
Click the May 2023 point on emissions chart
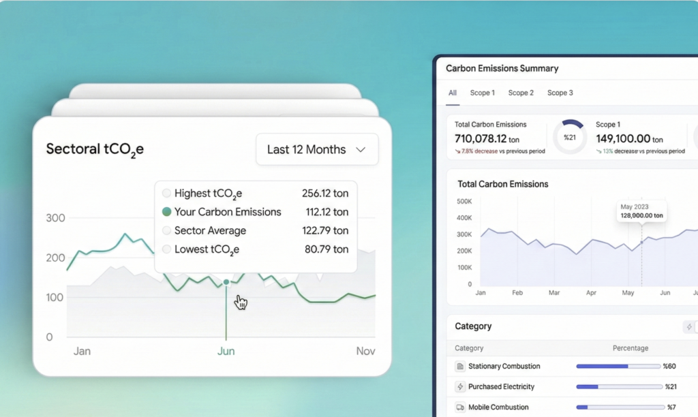tap(641, 243)
